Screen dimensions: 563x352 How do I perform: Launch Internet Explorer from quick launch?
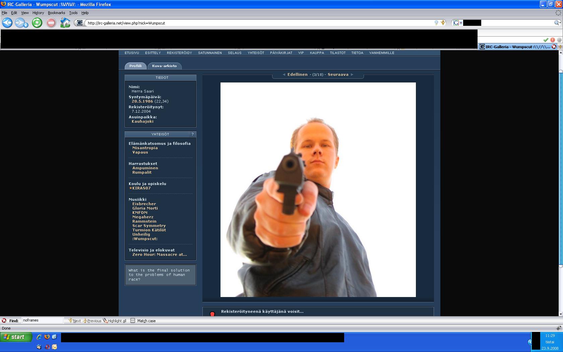39,337
